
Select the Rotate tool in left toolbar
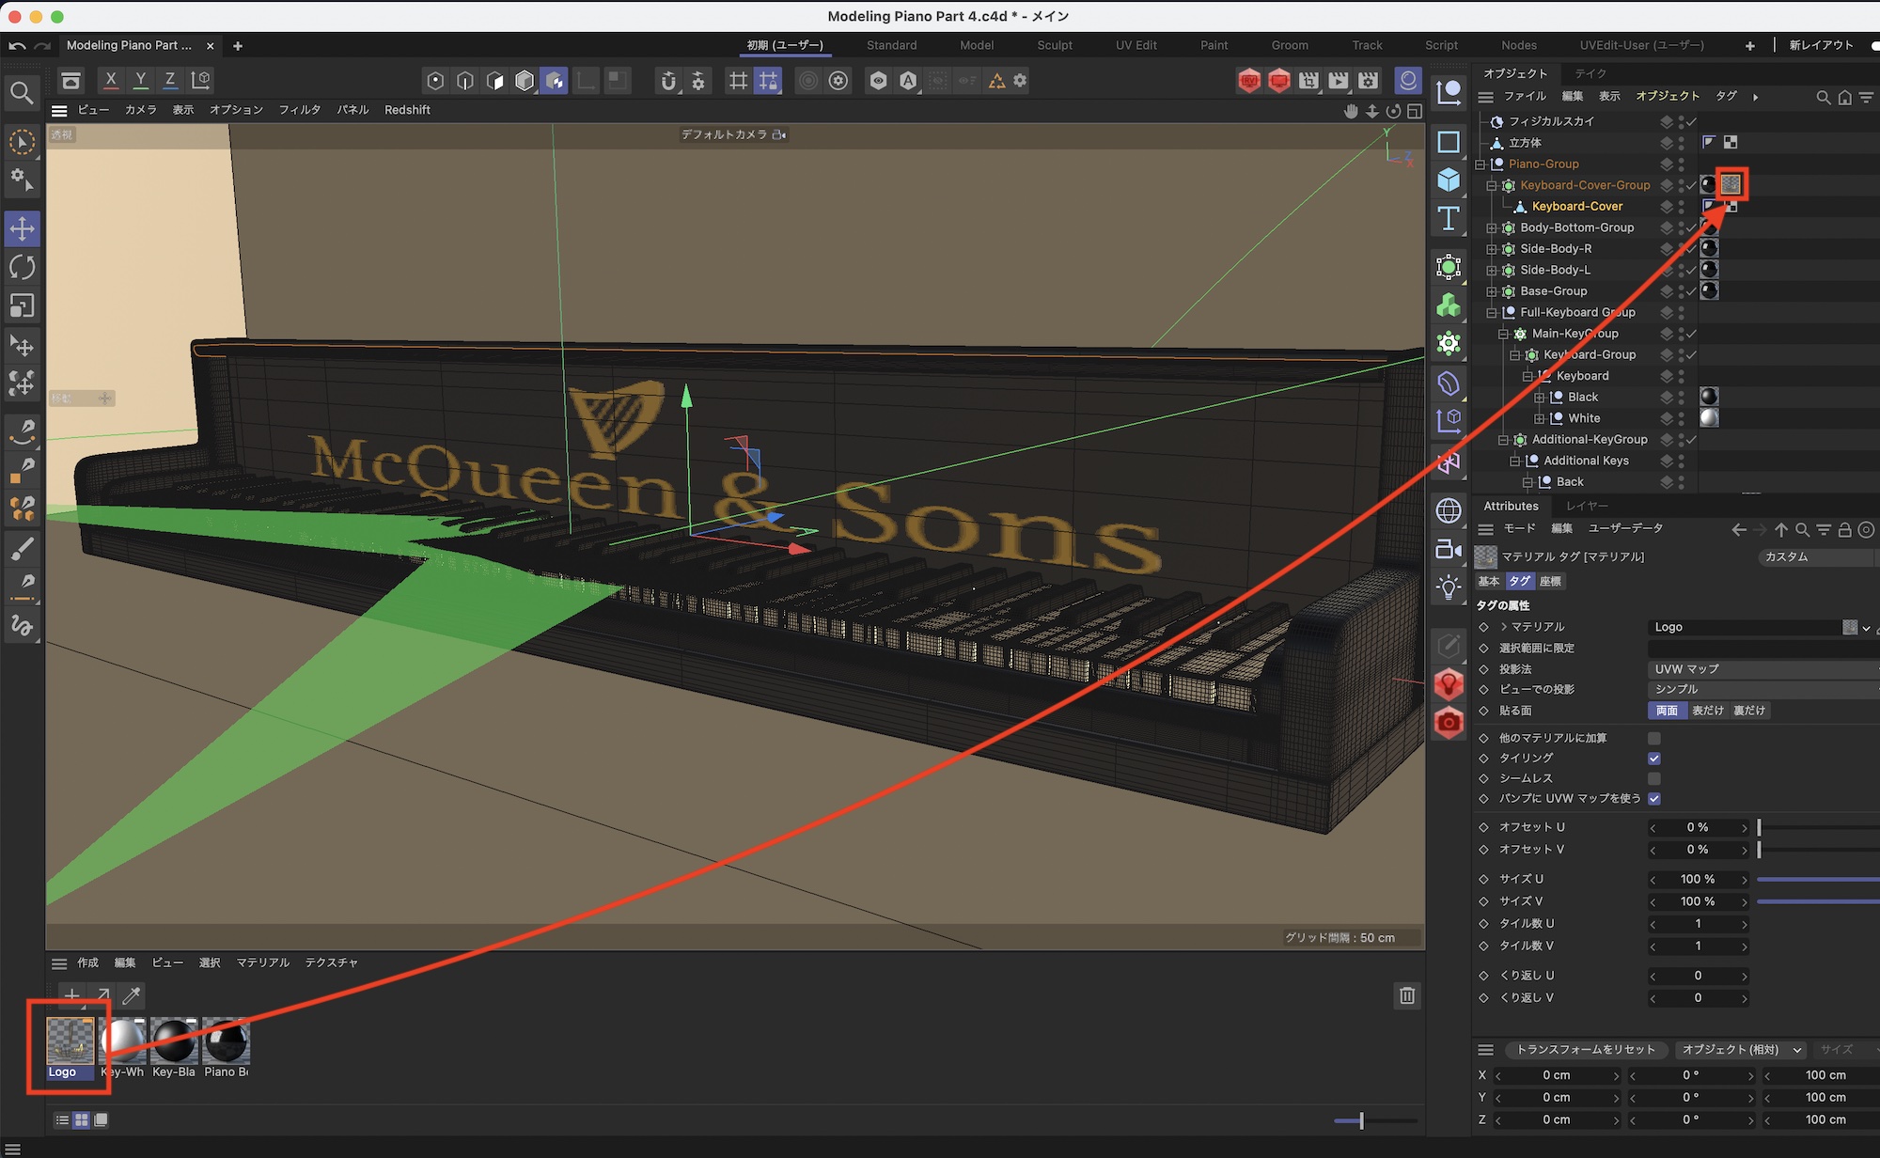22,267
